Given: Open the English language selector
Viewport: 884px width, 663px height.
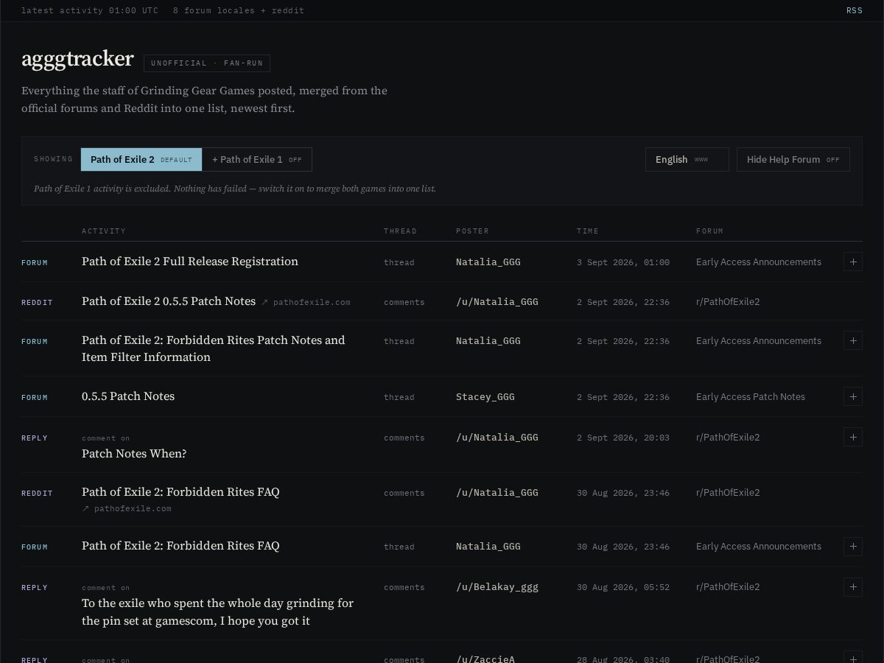Looking at the screenshot, I should coord(687,159).
